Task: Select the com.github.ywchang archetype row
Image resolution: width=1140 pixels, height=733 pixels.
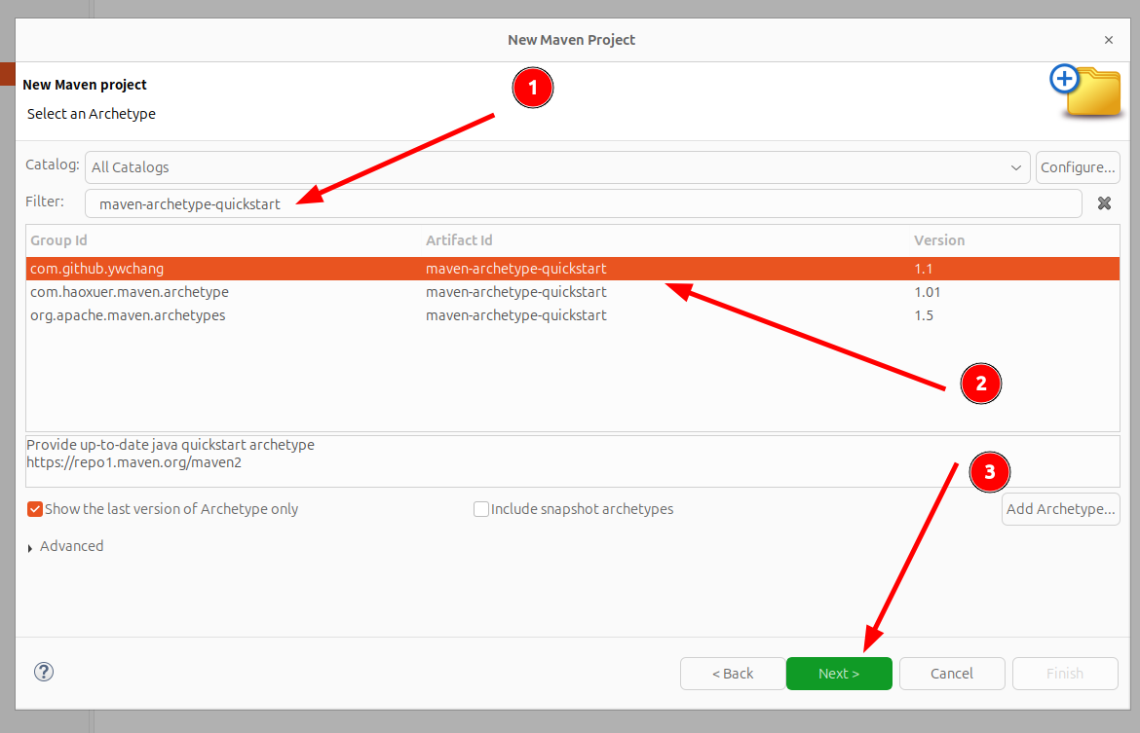Action: tap(573, 268)
